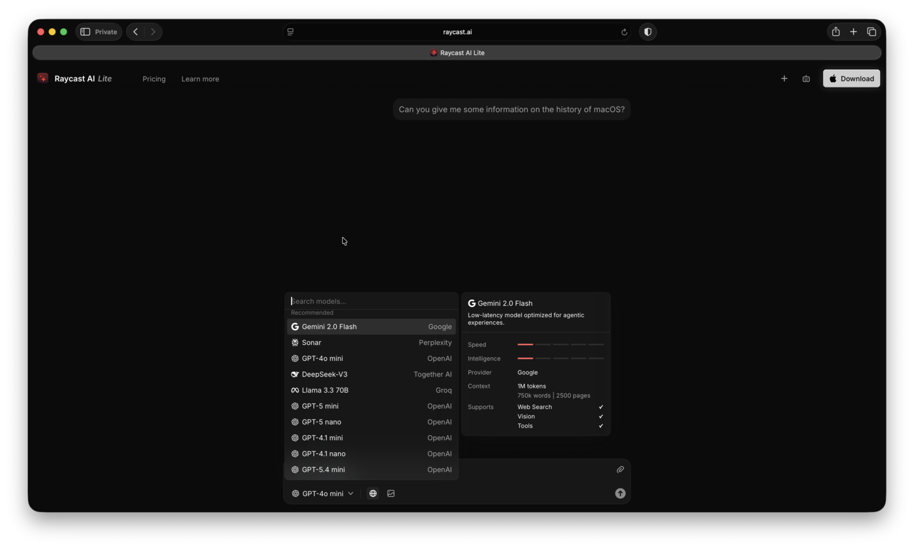Open the Learn more link

coord(200,79)
